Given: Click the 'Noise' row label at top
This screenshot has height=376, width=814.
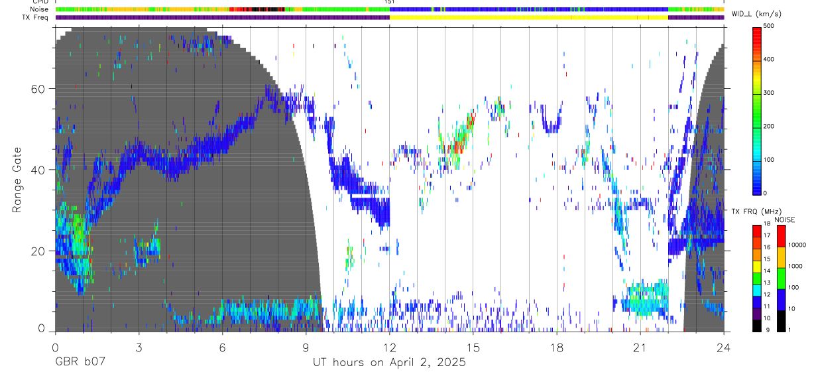Looking at the screenshot, I should pyautogui.click(x=39, y=9).
